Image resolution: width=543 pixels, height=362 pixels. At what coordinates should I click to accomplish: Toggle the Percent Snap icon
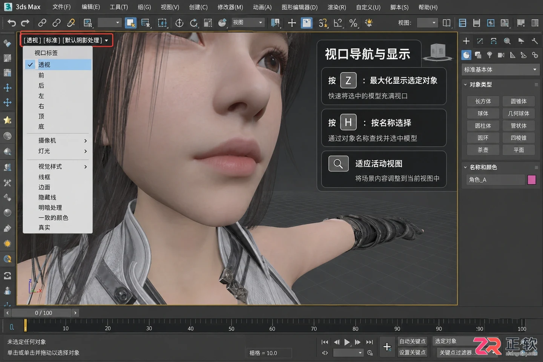coord(353,23)
